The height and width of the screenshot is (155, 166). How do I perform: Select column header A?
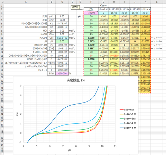click(x=26, y=2)
